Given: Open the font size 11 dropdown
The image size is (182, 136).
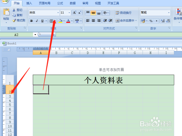Looking at the screenshot, I should [69, 13].
